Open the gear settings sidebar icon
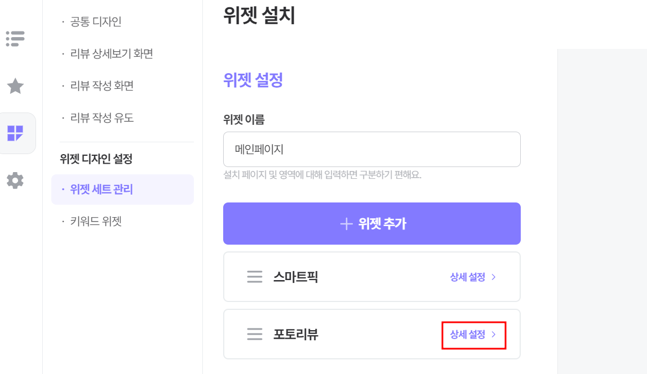This screenshot has height=374, width=647. pos(15,181)
